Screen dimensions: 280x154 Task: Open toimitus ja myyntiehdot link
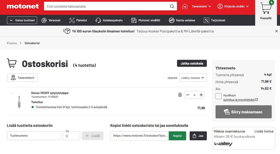coord(241,100)
